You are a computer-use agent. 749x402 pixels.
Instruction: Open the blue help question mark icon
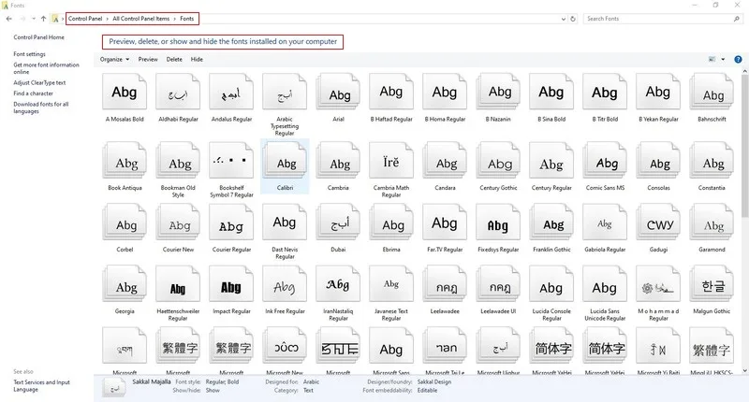tap(738, 60)
